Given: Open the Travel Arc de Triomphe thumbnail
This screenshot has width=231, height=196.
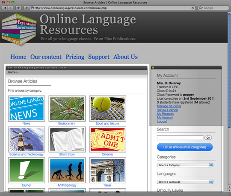Looking at the screenshot, I should click(107, 170).
